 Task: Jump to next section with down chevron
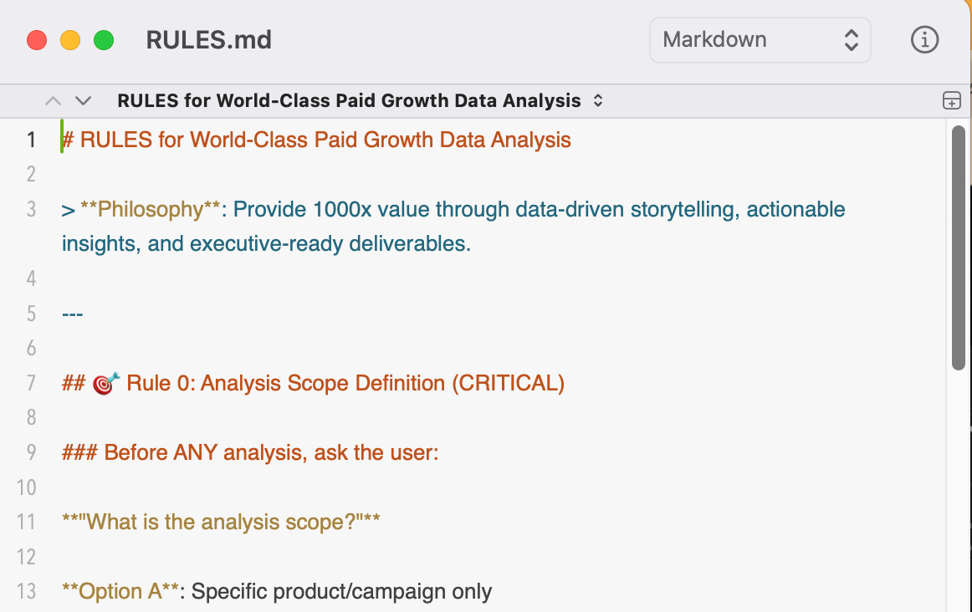(83, 101)
